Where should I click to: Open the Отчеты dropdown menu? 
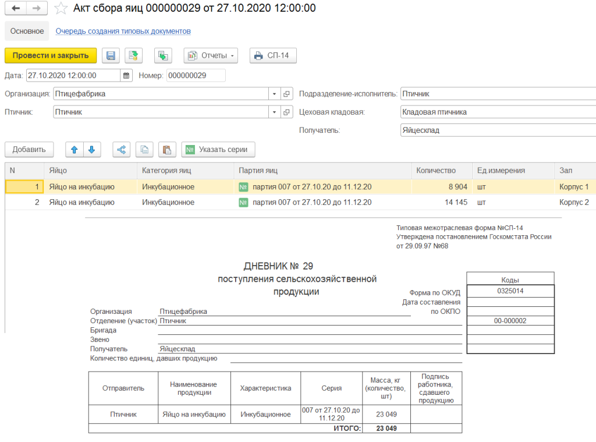[211, 55]
